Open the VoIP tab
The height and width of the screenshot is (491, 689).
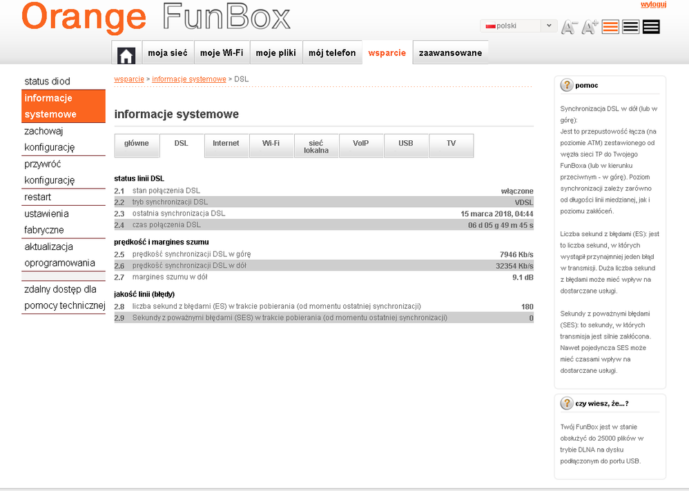tap(360, 145)
